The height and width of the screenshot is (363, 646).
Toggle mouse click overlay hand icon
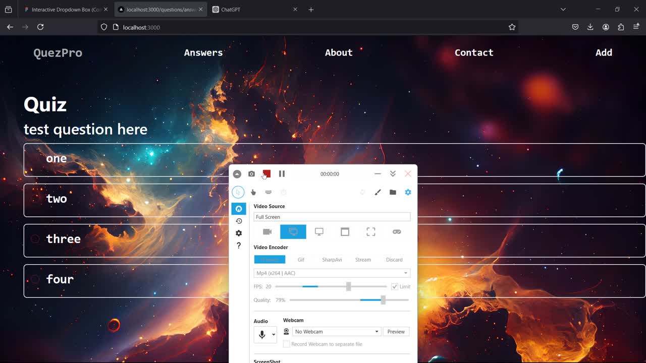(x=253, y=192)
